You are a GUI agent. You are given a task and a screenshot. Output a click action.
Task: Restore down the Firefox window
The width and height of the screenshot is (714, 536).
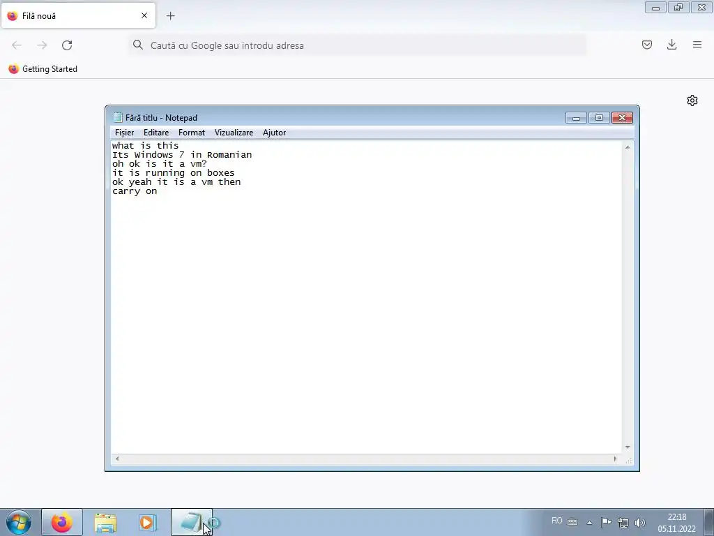click(x=678, y=7)
